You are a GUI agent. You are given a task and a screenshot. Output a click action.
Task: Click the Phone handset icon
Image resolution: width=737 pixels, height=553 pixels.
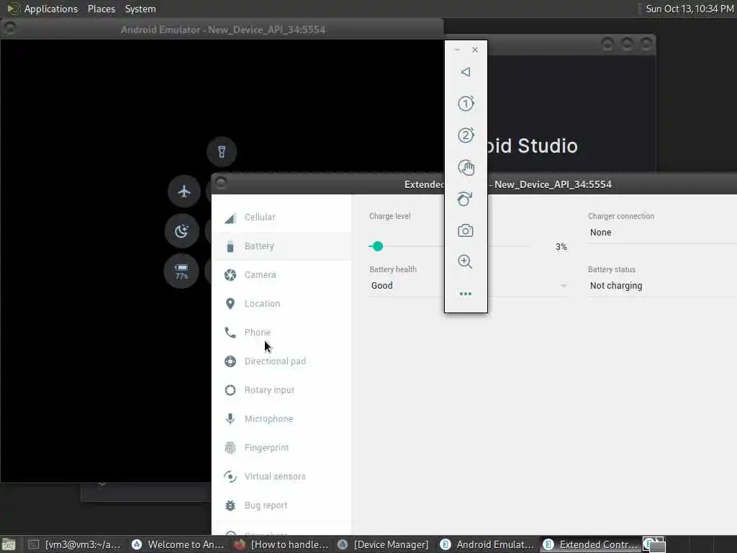point(230,333)
